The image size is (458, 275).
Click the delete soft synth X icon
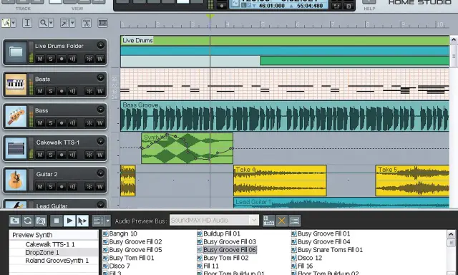pos(281,221)
